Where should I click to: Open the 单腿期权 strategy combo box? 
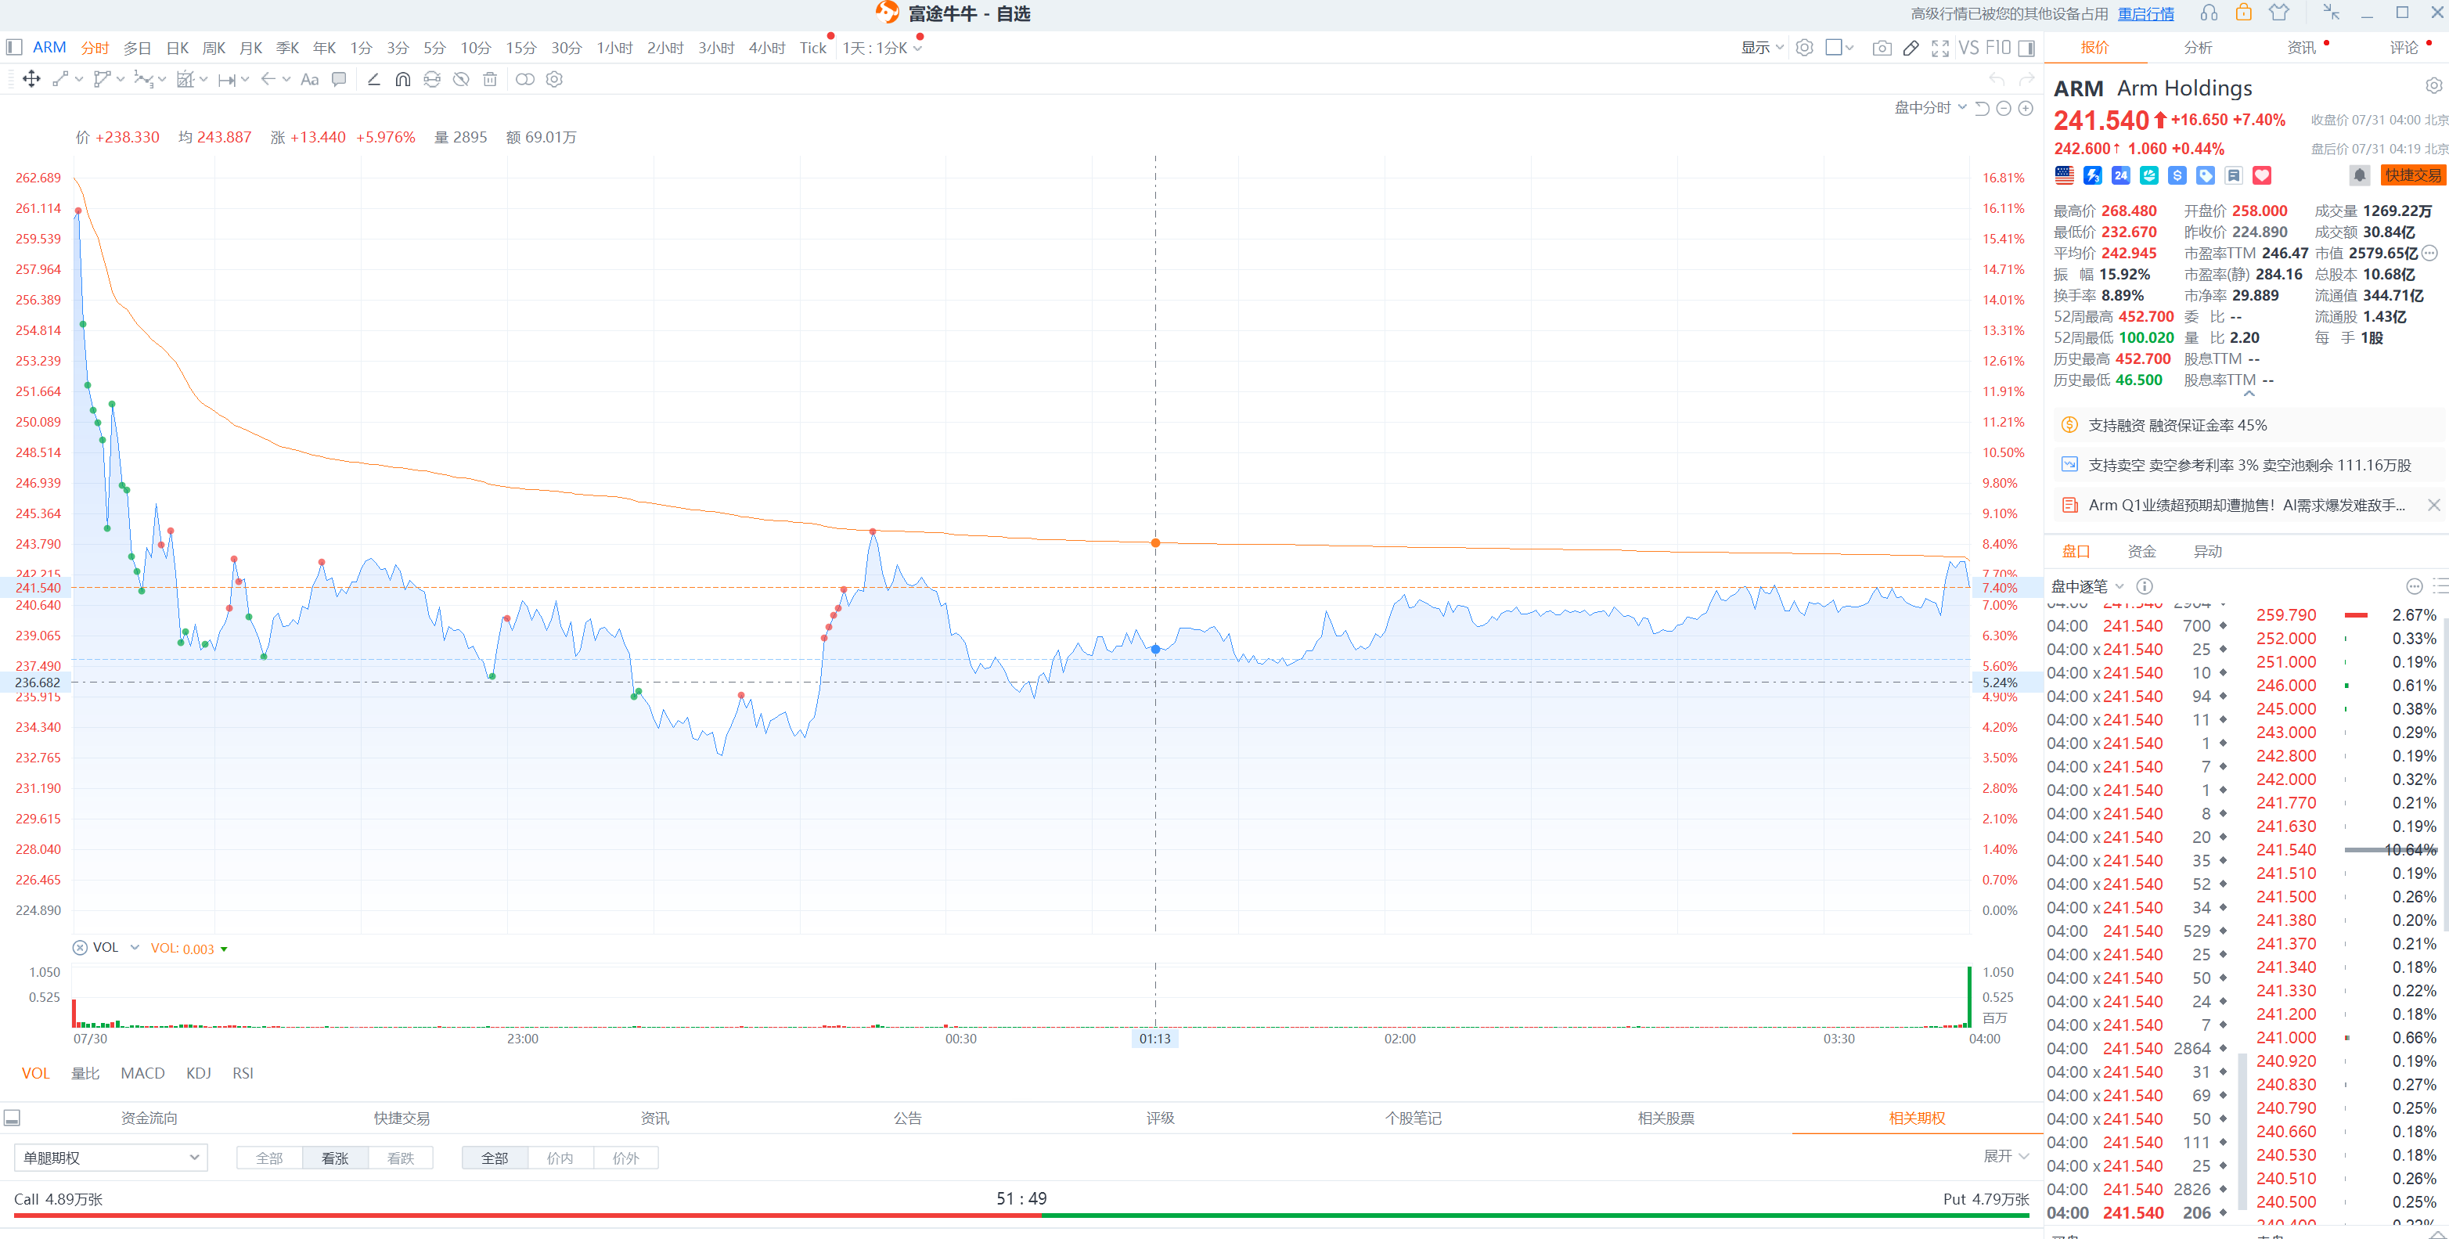click(x=110, y=1158)
